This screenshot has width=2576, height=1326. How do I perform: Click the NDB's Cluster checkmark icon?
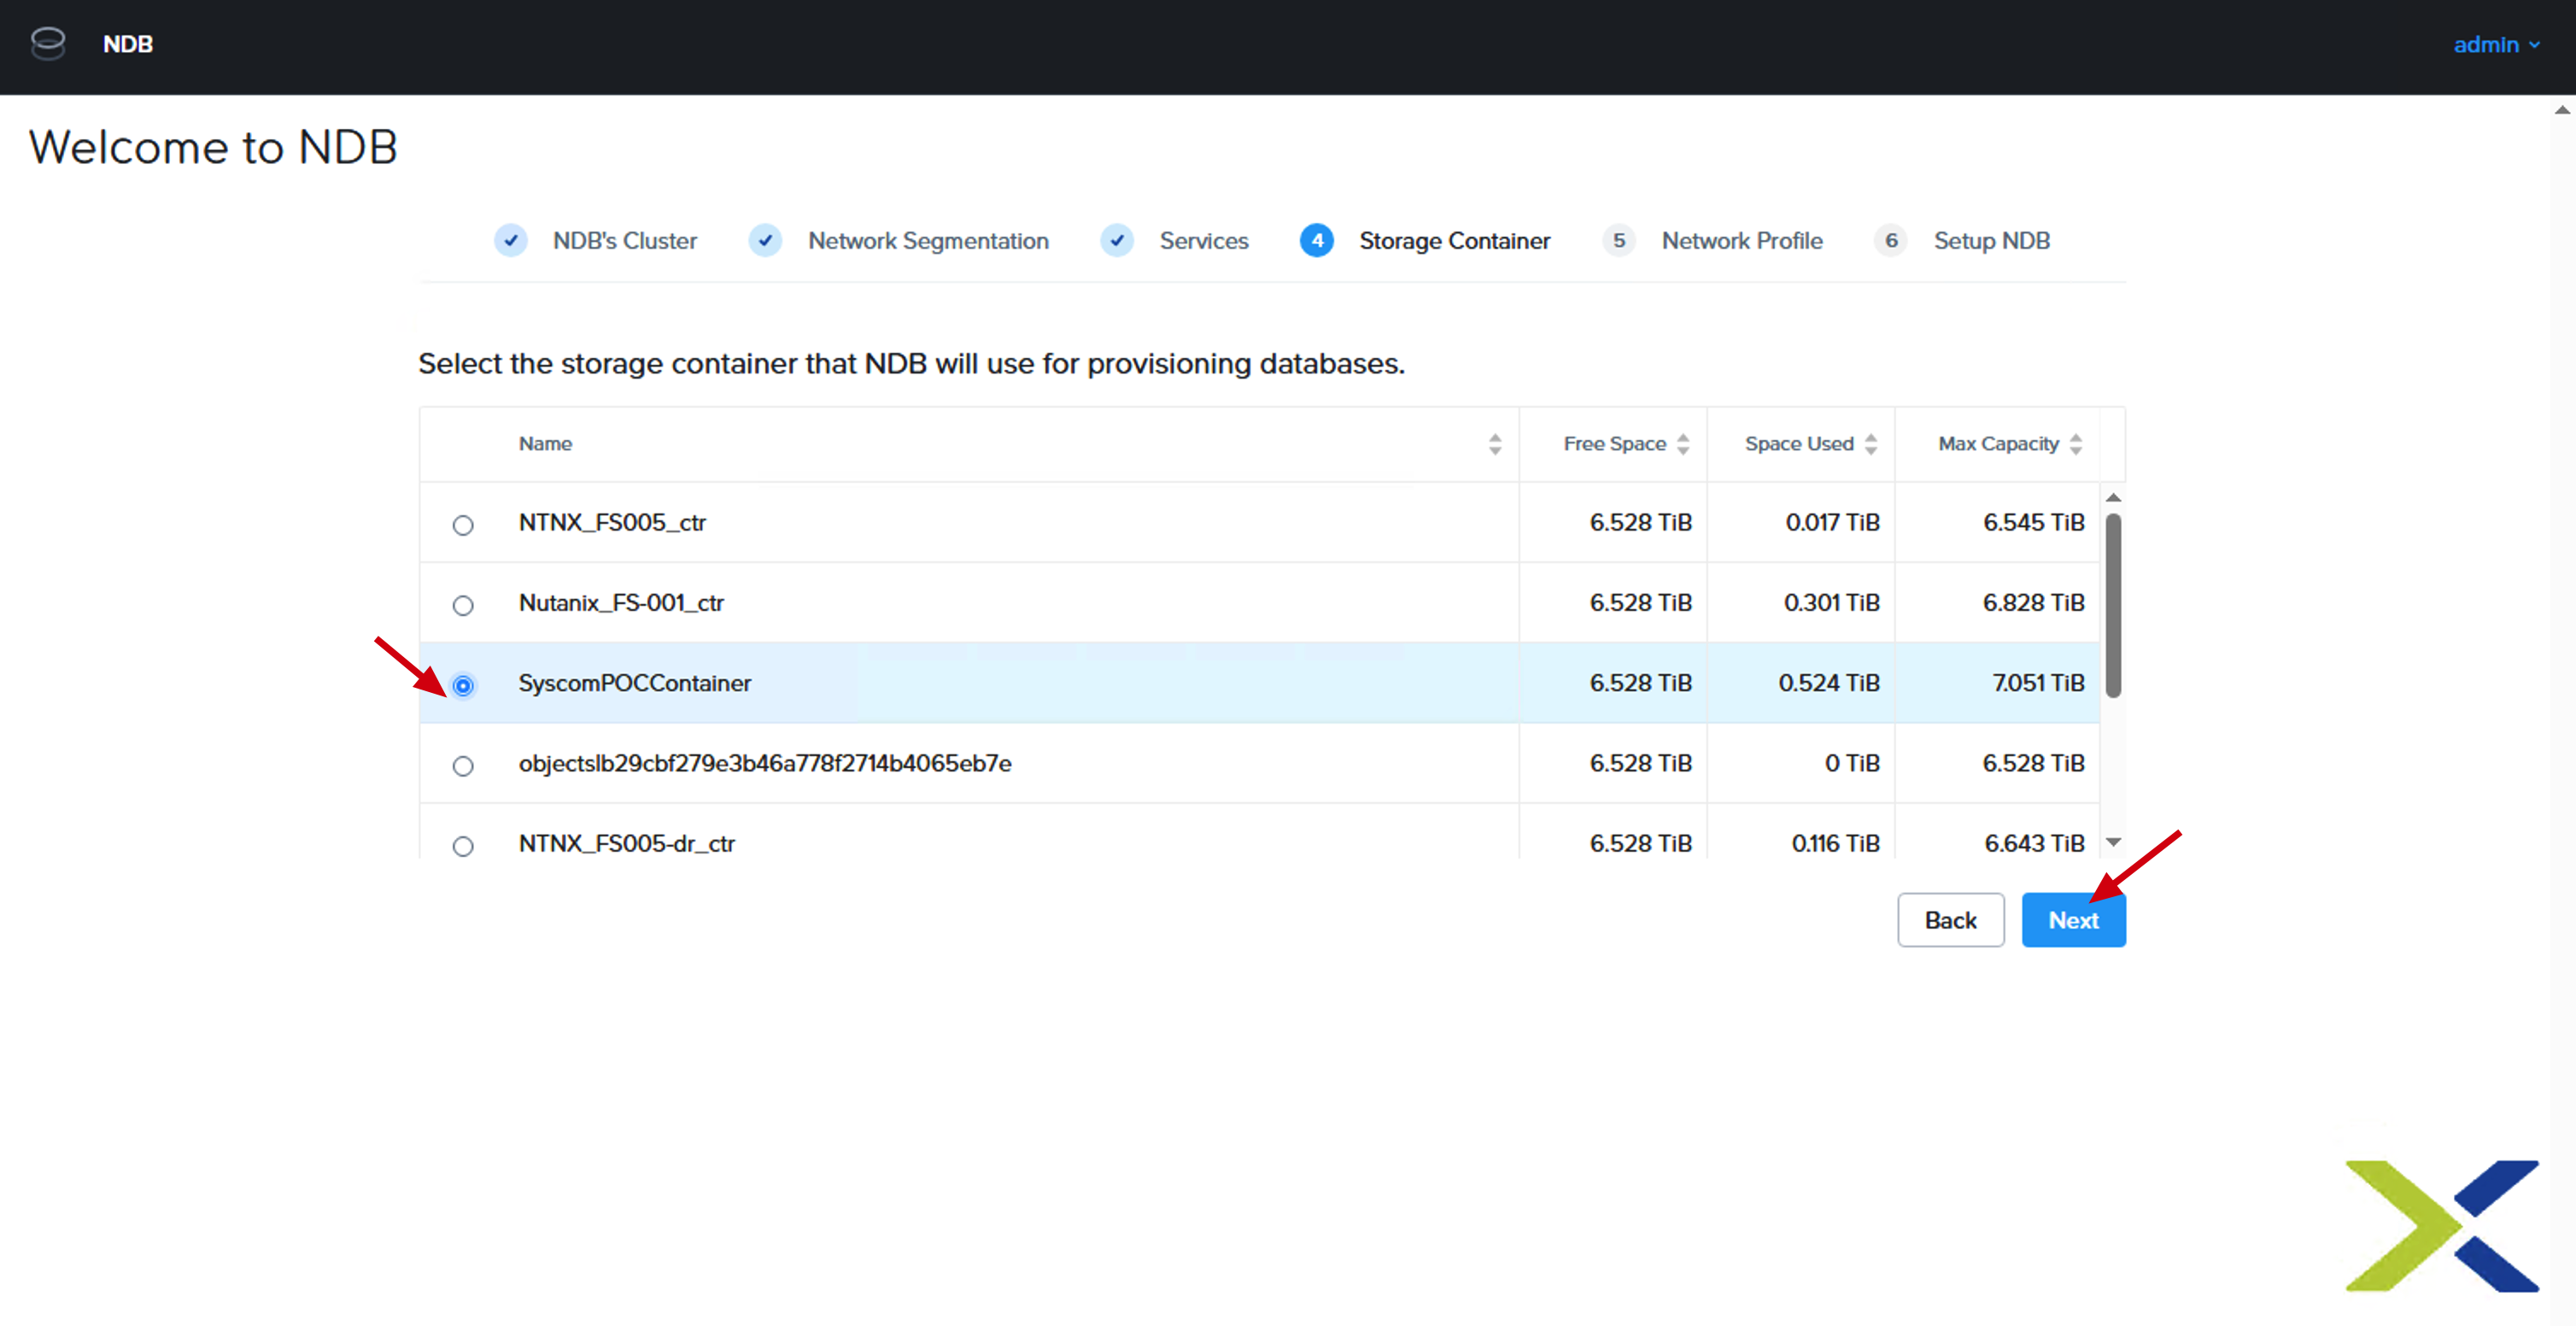(511, 241)
